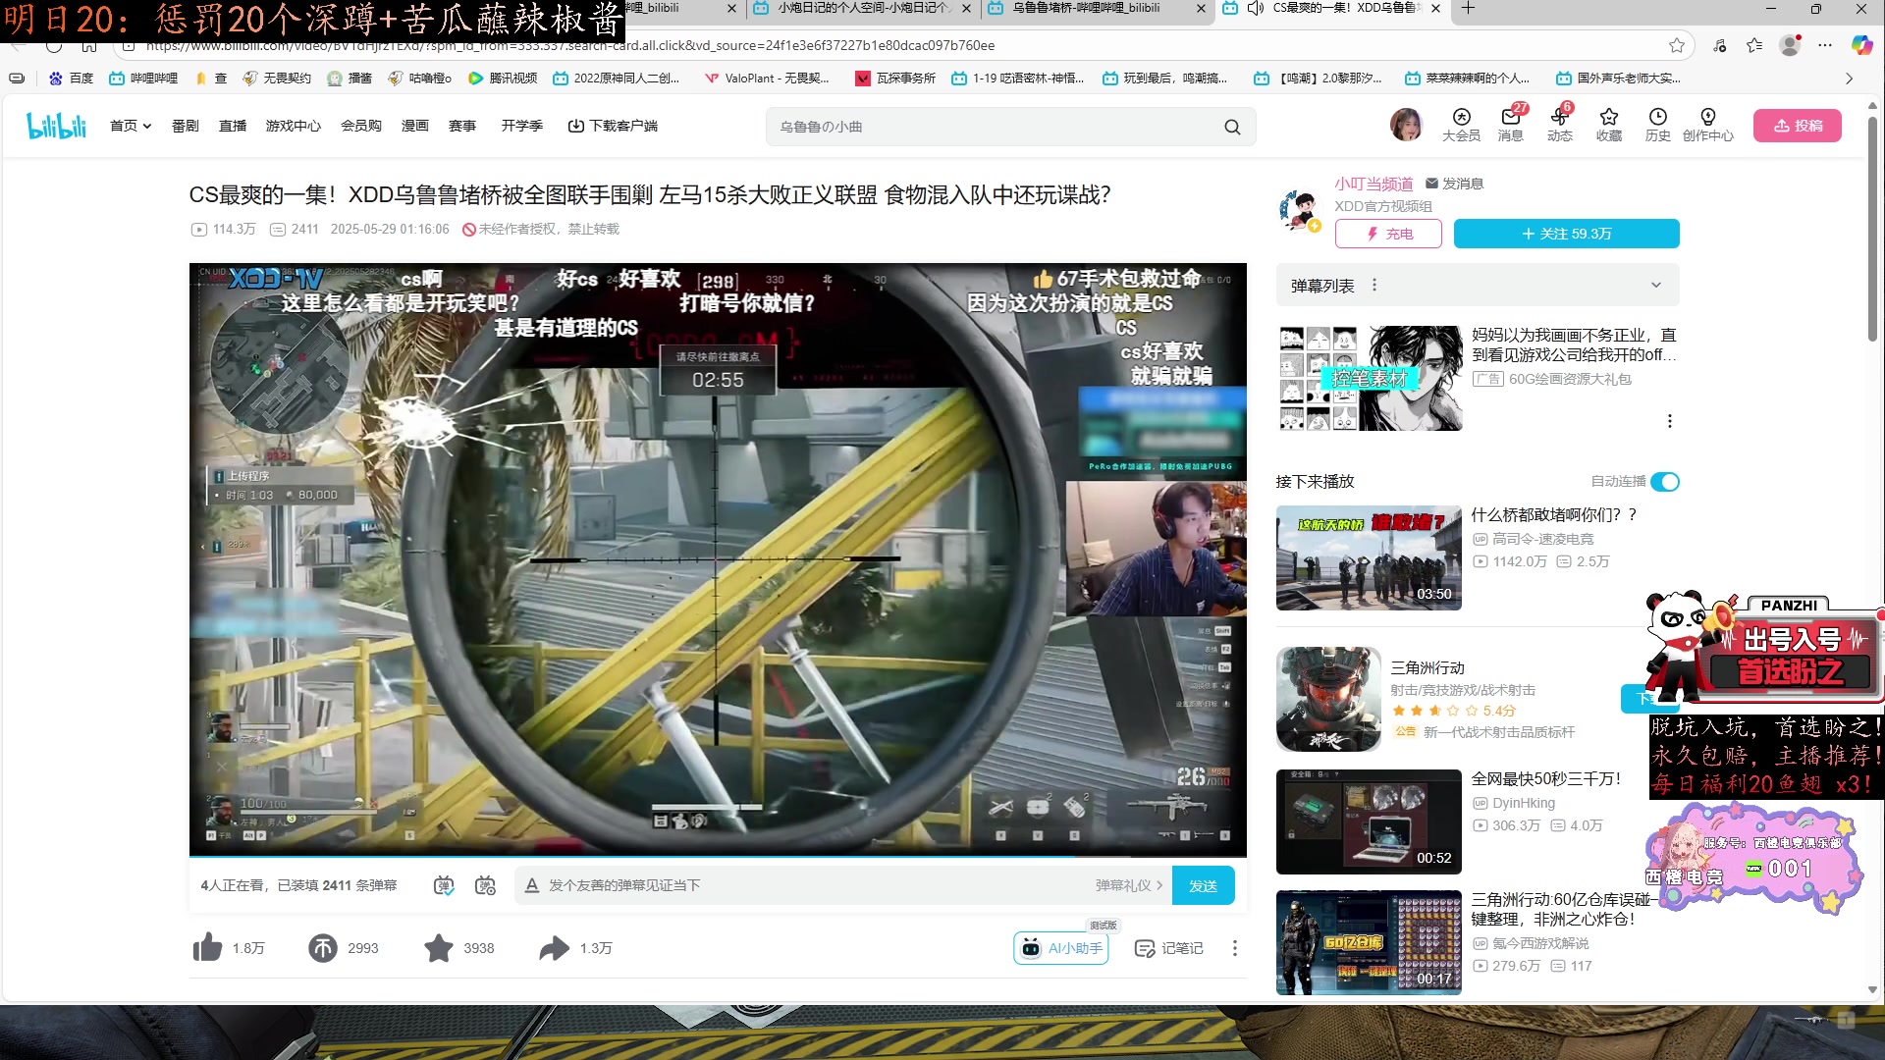Open 什么桥都敢堵啊你们 video thumbnail
The height and width of the screenshot is (1060, 1885).
coord(1369,557)
